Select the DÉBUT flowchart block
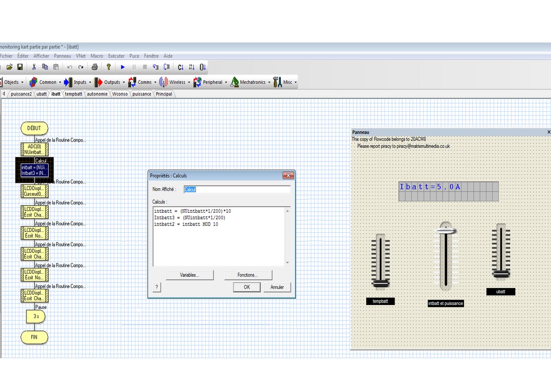 34,128
